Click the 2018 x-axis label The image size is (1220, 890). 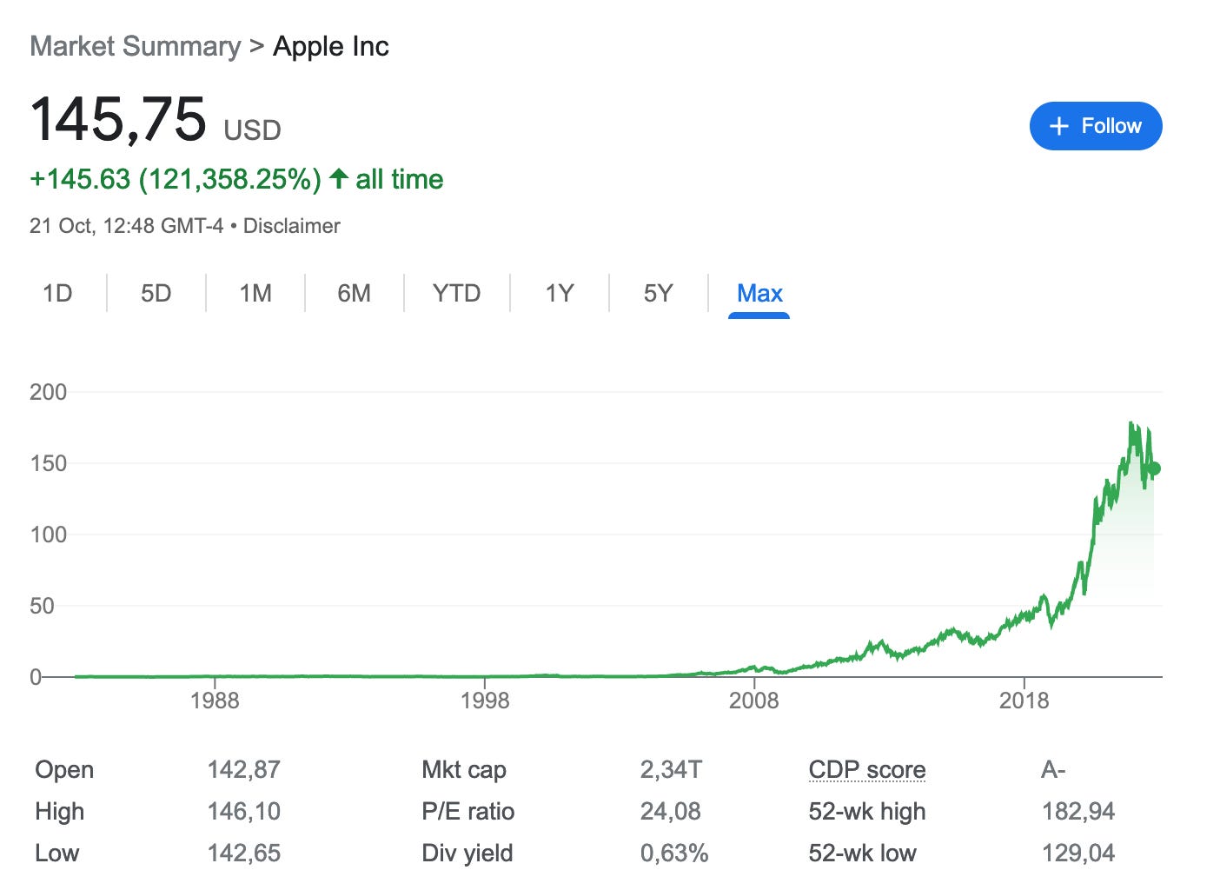pos(1024,701)
